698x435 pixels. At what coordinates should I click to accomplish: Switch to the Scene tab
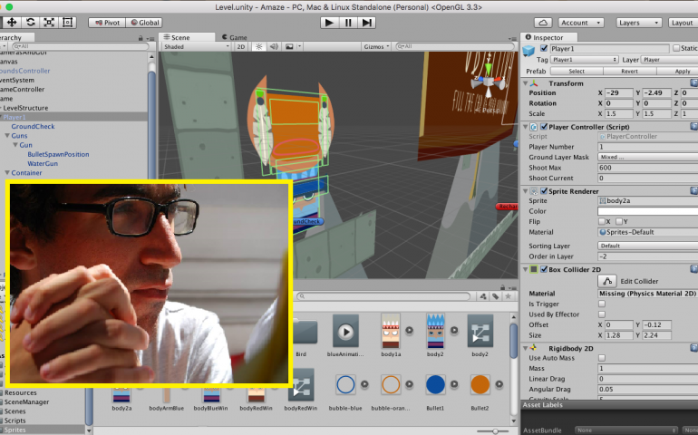pos(187,37)
